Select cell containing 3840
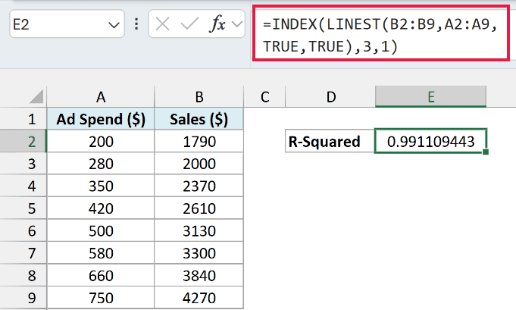The image size is (516, 310). tap(199, 275)
